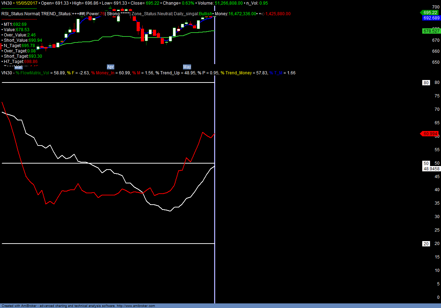Click the H7_Taget:698.86 indicator readout

pos(21,62)
